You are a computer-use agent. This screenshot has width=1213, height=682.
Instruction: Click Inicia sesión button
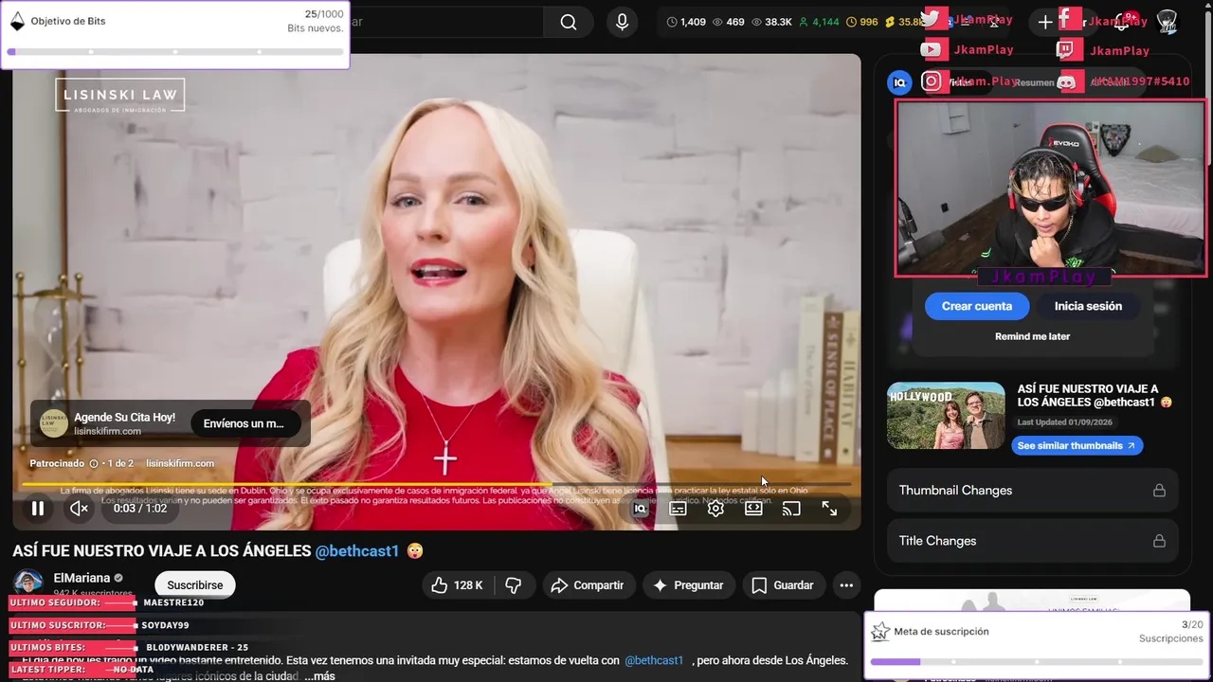[x=1088, y=306]
